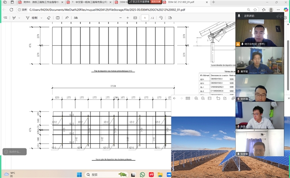This screenshot has height=178, width=290.
Task: Click the PDF page number field
Action: 145,18
